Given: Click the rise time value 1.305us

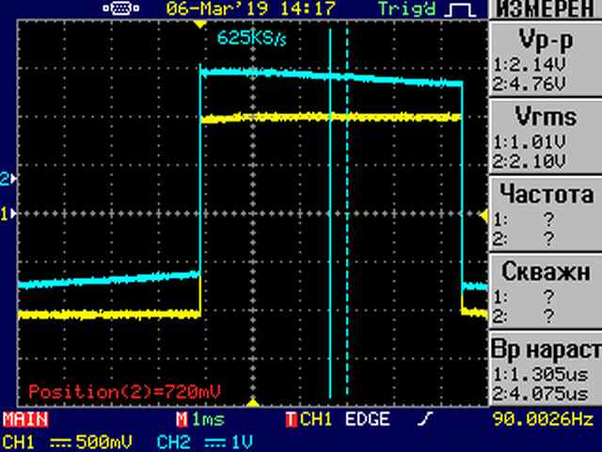Looking at the screenshot, I should 547,375.
